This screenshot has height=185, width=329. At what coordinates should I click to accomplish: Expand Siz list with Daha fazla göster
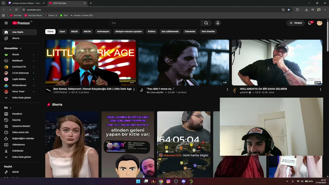pos(20,157)
